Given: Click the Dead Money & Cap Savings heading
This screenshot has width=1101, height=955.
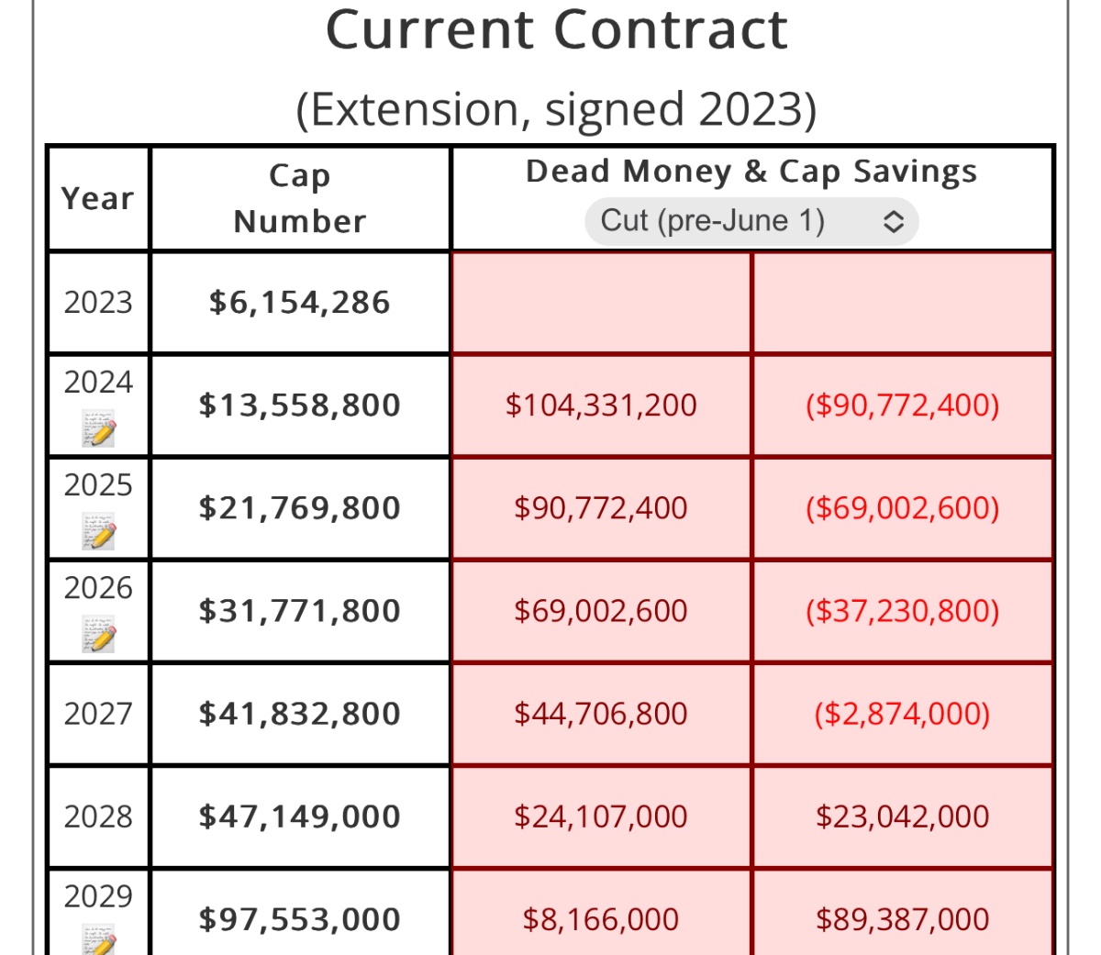Looking at the screenshot, I should [751, 172].
